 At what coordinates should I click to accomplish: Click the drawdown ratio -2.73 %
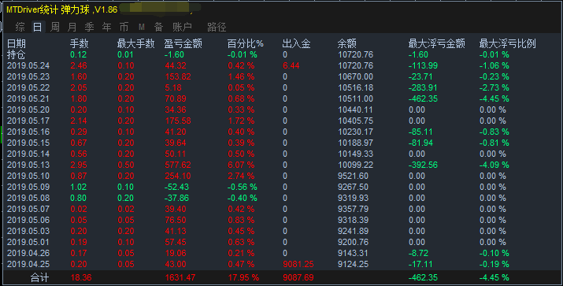(x=494, y=87)
